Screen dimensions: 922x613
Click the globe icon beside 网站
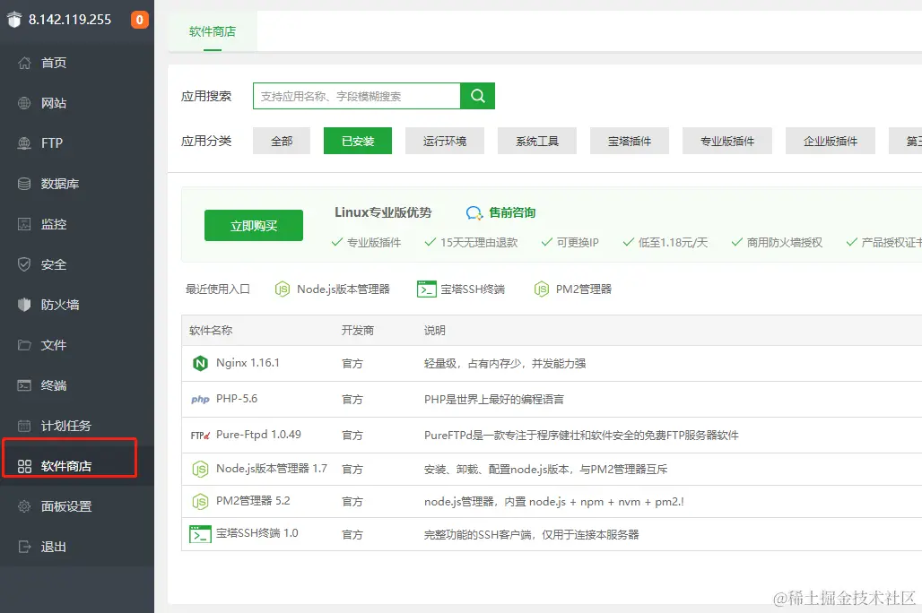pos(24,103)
